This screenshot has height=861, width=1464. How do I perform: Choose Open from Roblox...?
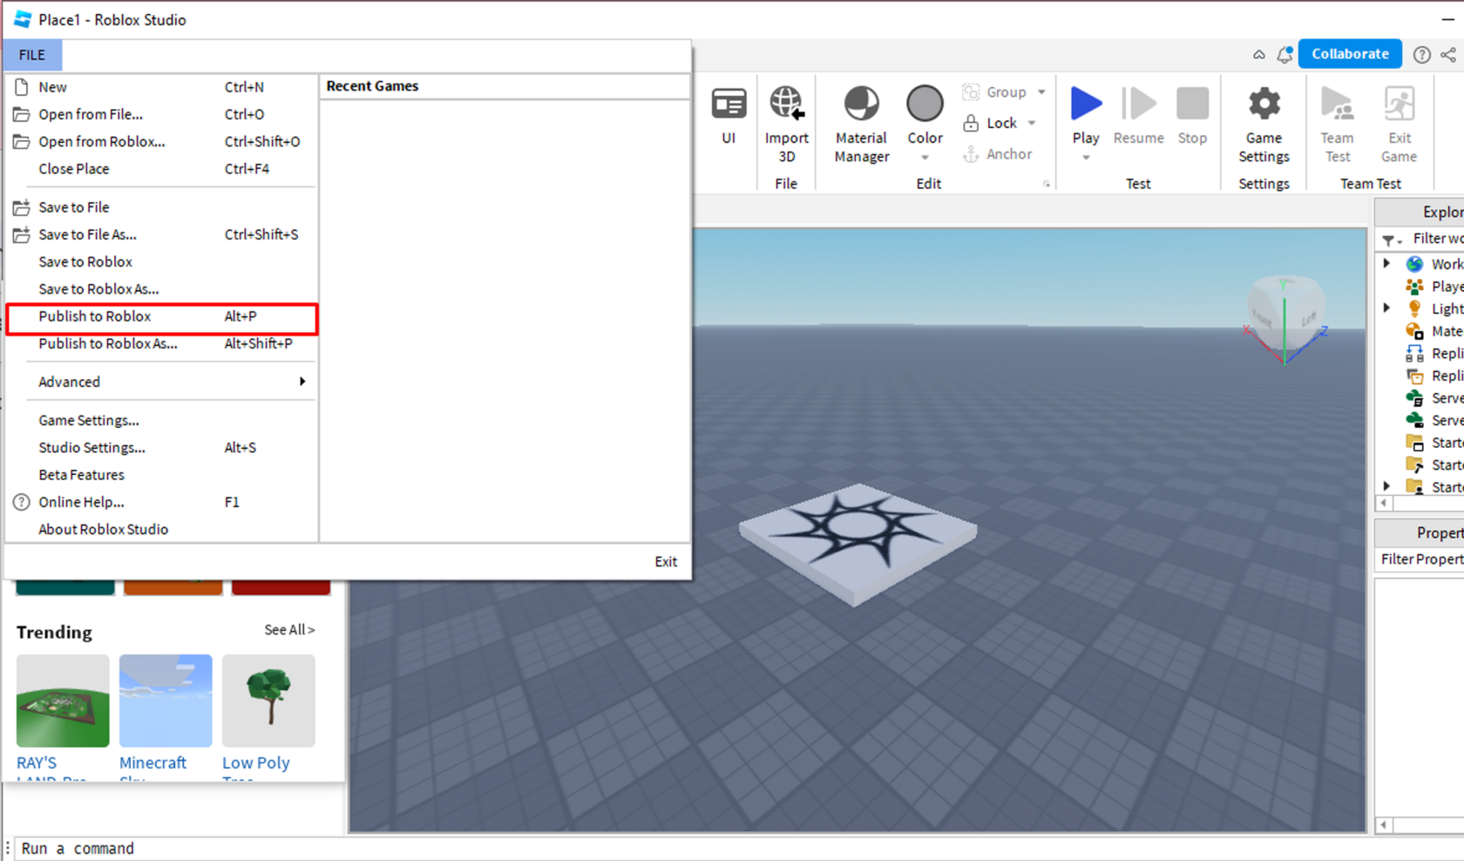pyautogui.click(x=161, y=141)
